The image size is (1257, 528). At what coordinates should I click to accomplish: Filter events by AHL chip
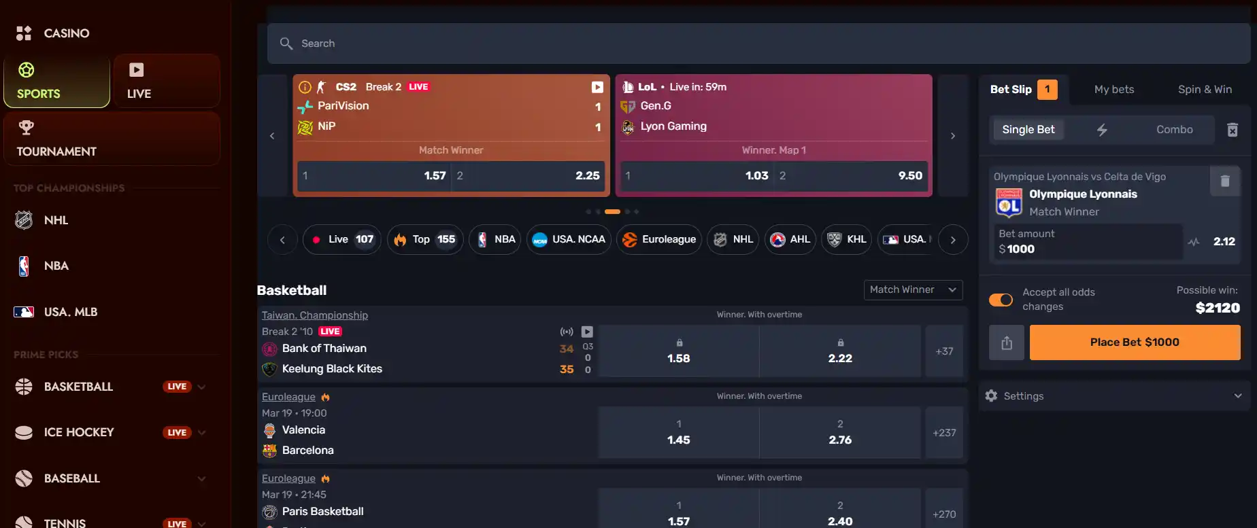(790, 240)
